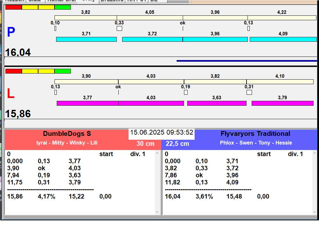The image size is (319, 230).
Task: Click the Flyvaryors Traditional team header
Action: (x=255, y=134)
